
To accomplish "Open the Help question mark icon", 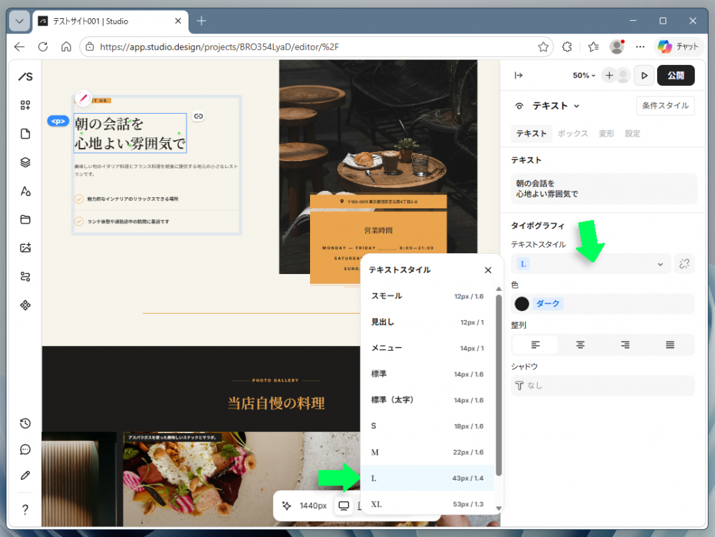I will coord(26,509).
